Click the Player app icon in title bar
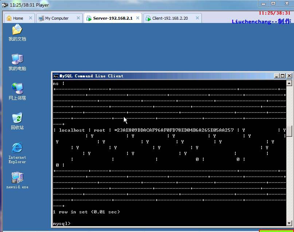The width and height of the screenshot is (294, 232). click(x=5, y=5)
